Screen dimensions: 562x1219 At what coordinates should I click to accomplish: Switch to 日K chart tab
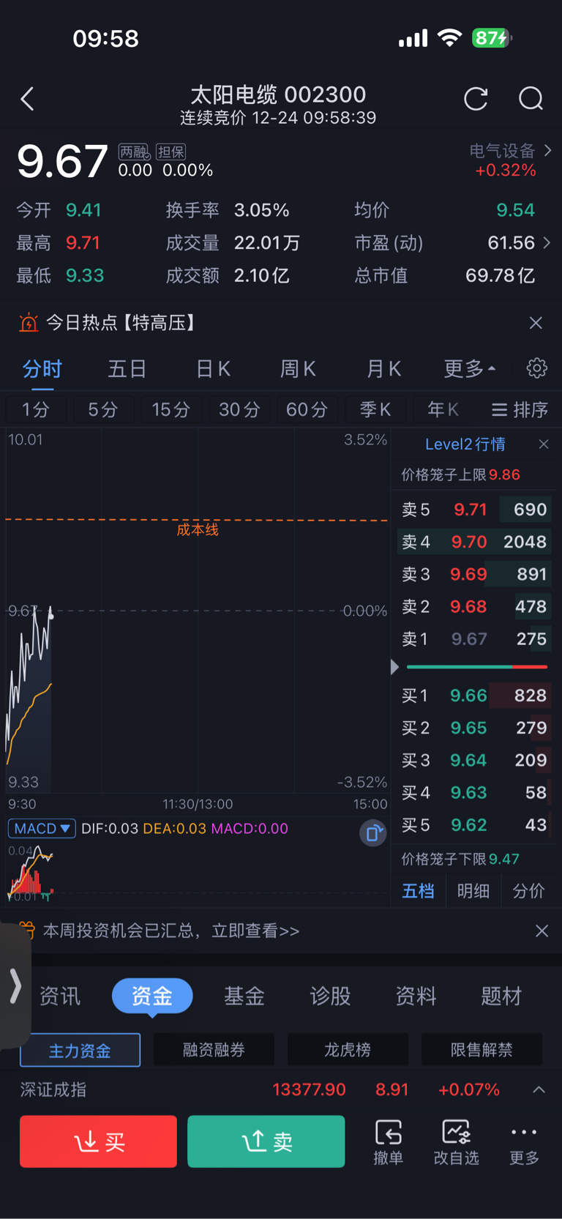pyautogui.click(x=213, y=368)
